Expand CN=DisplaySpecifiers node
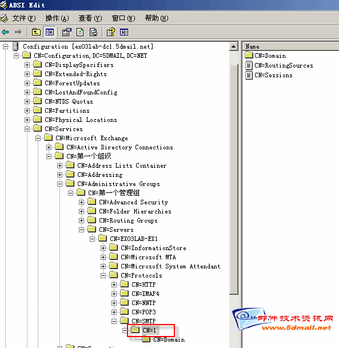The height and width of the screenshot is (348, 339). pyautogui.click(x=27, y=65)
